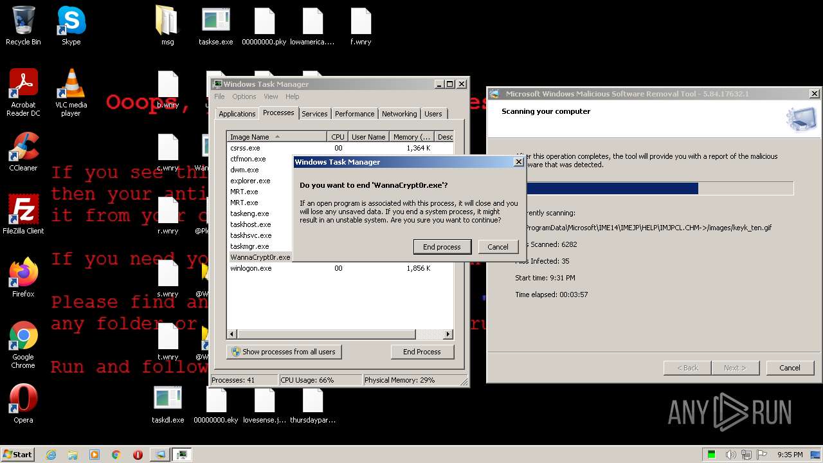Click End Process in Task Manager
This screenshot has width=823, height=463.
422,352
